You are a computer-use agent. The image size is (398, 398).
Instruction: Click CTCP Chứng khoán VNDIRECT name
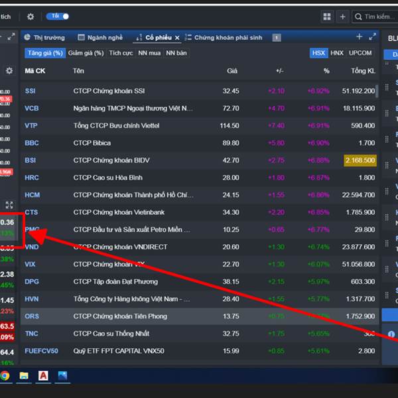[x=120, y=247]
